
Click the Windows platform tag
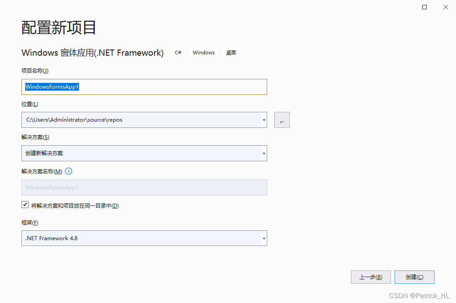204,53
